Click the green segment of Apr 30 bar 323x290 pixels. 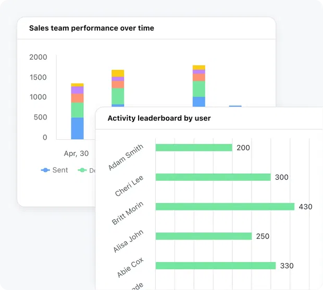[x=77, y=110]
